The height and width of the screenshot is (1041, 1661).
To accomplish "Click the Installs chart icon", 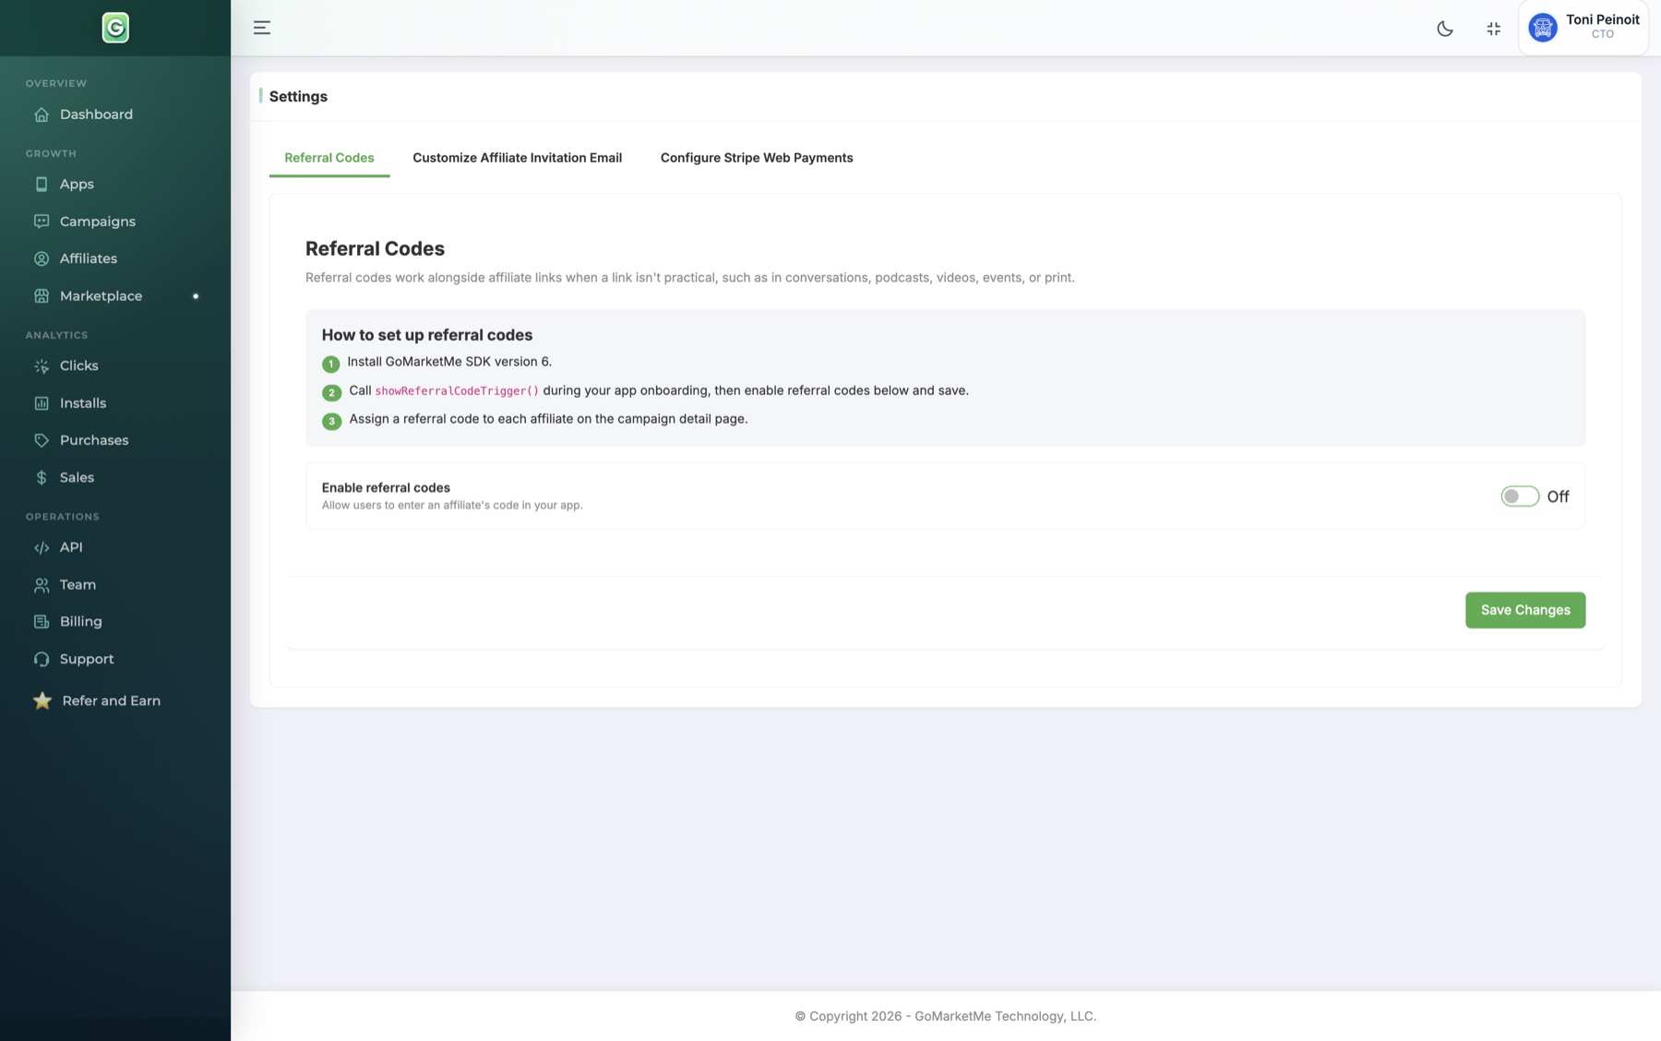I will click(42, 403).
